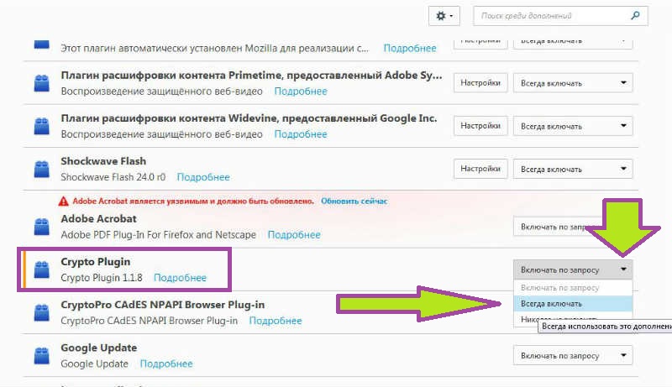672x387 pixels.
Task: Click the red warning triangle icon
Action: coord(64,201)
